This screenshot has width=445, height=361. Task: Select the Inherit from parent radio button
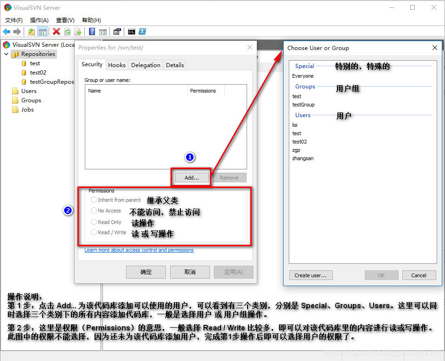pos(94,200)
